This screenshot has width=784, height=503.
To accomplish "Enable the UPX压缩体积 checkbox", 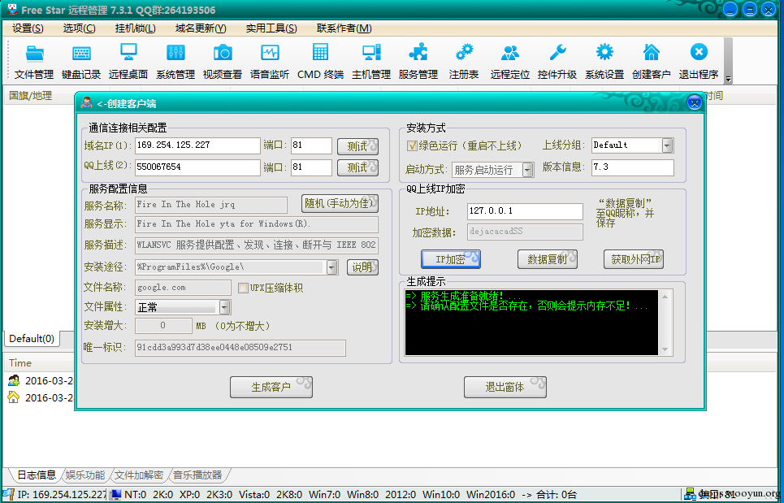I will click(243, 288).
